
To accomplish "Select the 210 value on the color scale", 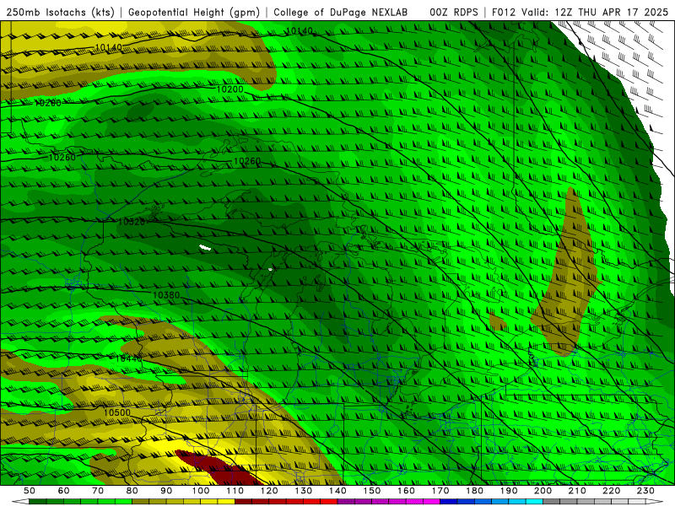I will coord(577,491).
